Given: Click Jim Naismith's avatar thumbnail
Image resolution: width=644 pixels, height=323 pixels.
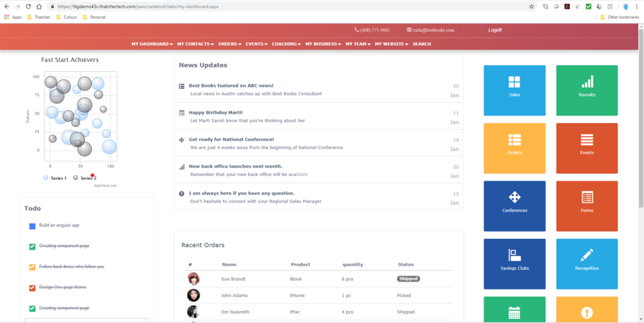Looking at the screenshot, I should click(193, 312).
